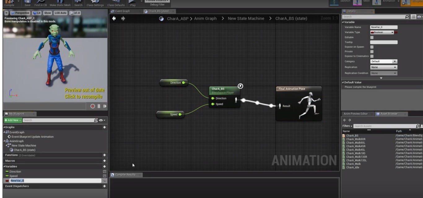Switch to the Anim Preview Editor tab
Image resolution: width=423 pixels, height=198 pixels.
pos(356,114)
